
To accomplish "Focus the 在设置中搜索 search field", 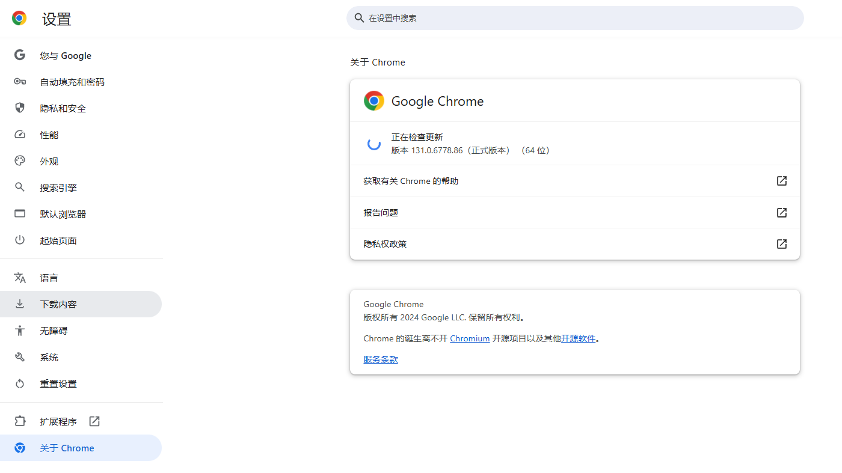I will point(575,18).
